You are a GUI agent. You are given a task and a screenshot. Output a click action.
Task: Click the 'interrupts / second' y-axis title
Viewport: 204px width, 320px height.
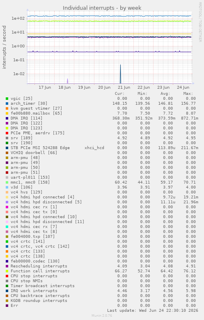tap(4, 47)
